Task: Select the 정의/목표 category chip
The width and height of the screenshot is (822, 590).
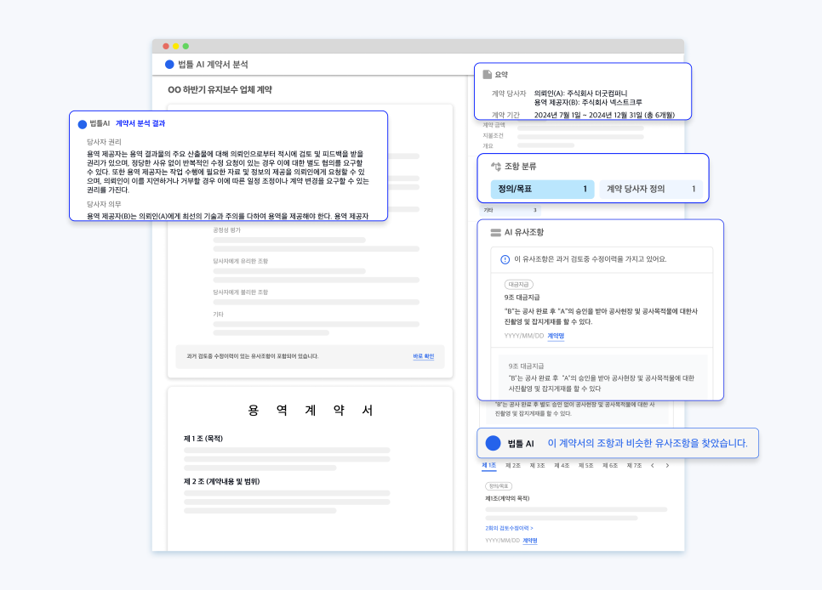Action: click(x=543, y=189)
